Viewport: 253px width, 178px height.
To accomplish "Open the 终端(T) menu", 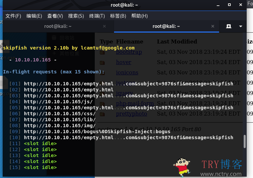I will pyautogui.click(x=97, y=16).
